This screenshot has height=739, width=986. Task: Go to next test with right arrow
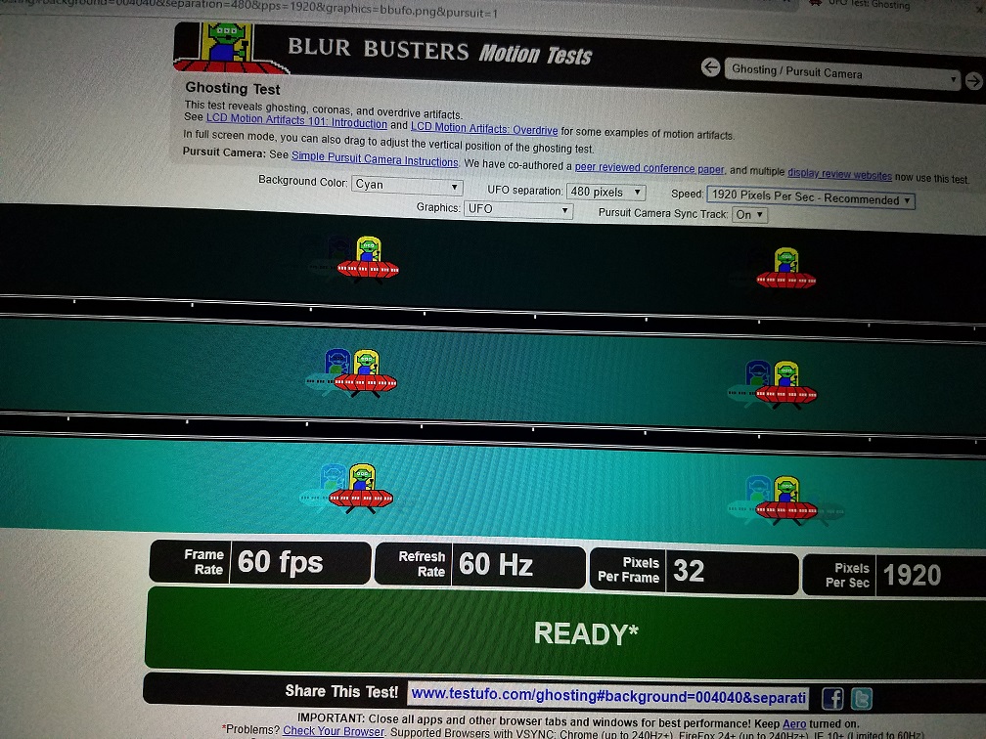(x=974, y=80)
